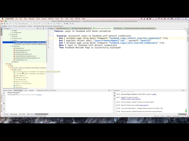This screenshot has width=189, height=141.
Task: Click the Wi-Fi icon in menu bar
Action: 159,19
